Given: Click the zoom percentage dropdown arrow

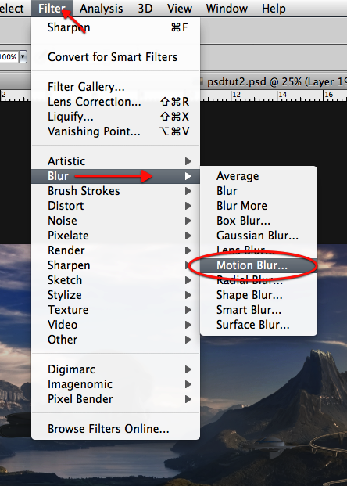Looking at the screenshot, I should (23, 57).
